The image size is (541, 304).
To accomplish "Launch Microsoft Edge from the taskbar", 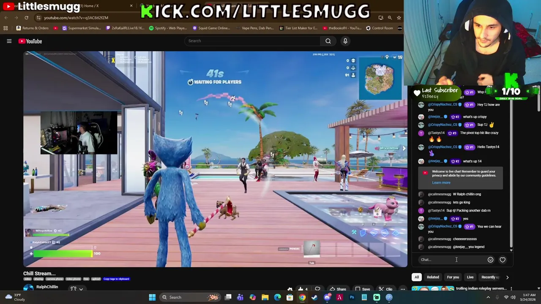I will pos(277,297).
